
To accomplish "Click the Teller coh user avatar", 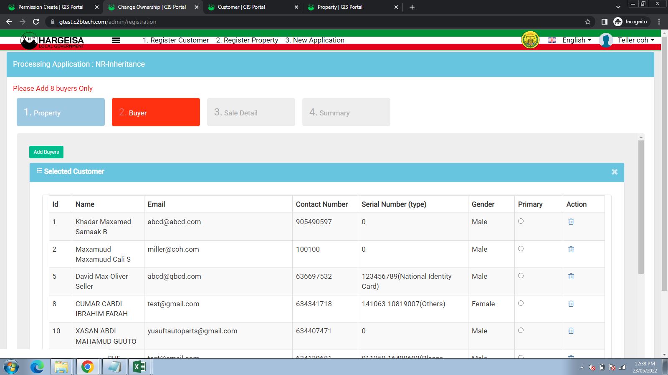I will coord(606,40).
